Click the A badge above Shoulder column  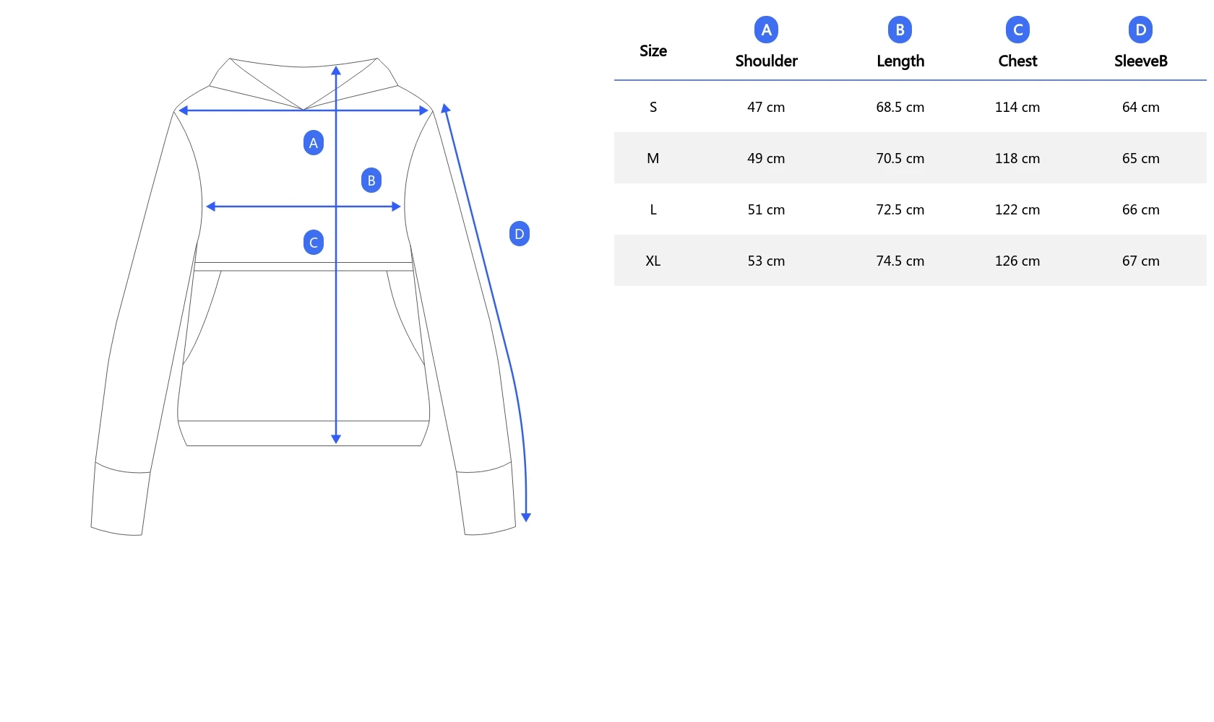click(x=766, y=30)
